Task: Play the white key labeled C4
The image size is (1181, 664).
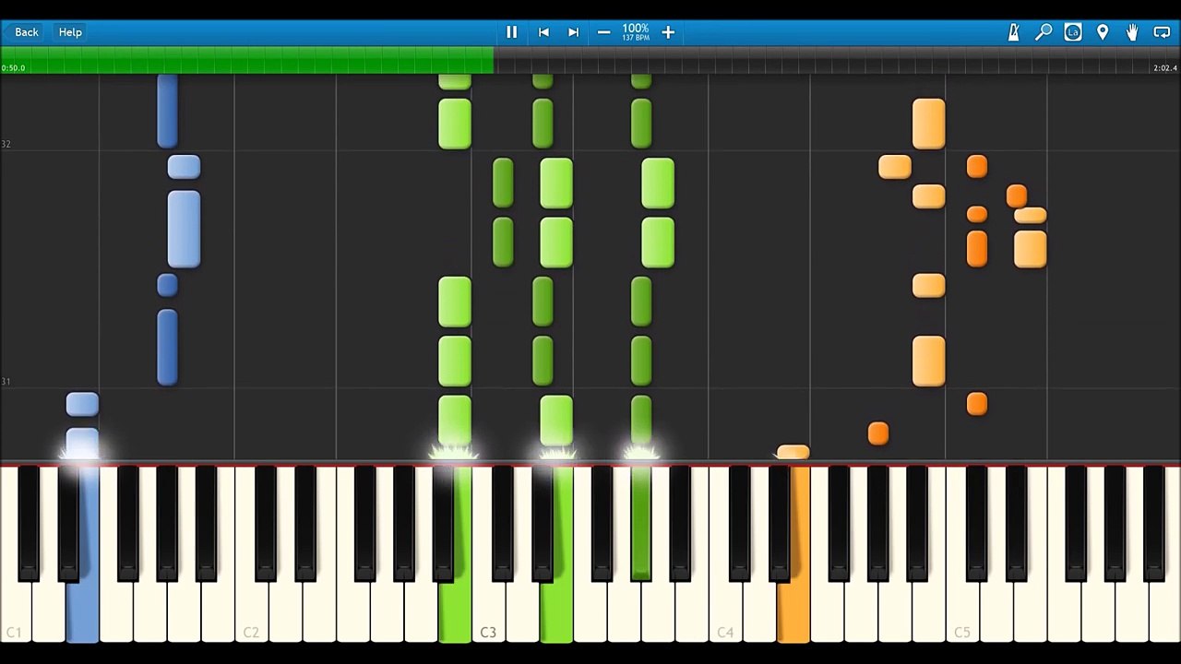Action: [725, 613]
